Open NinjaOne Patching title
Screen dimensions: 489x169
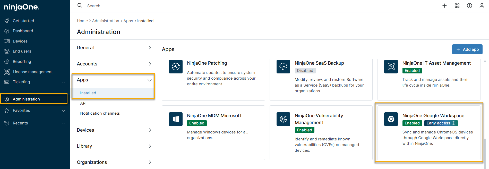[x=207, y=63]
